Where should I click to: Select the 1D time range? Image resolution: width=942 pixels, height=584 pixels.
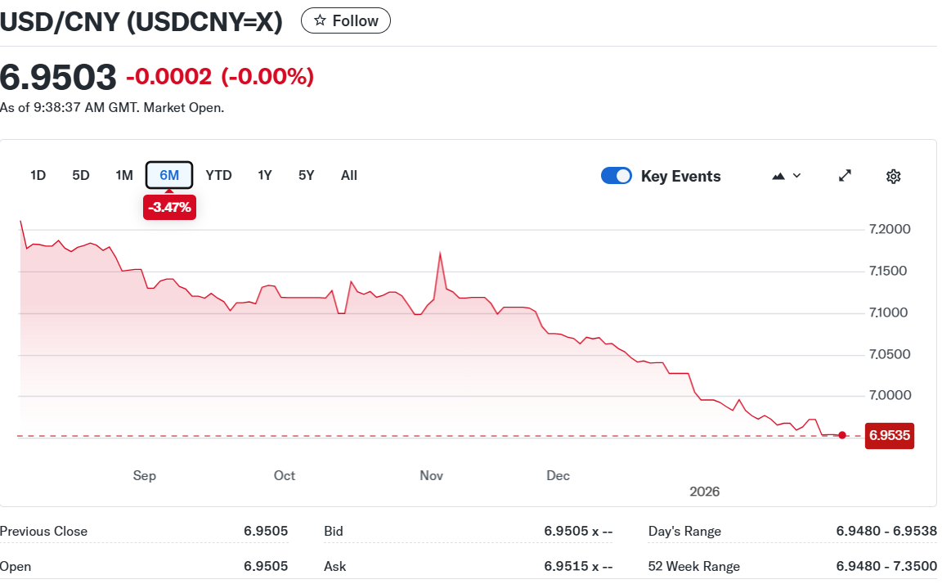coord(38,175)
